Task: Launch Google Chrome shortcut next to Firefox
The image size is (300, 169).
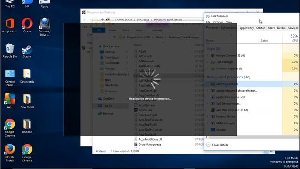Action: pos(27,153)
